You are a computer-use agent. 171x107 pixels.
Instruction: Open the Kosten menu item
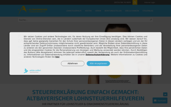(88, 11)
